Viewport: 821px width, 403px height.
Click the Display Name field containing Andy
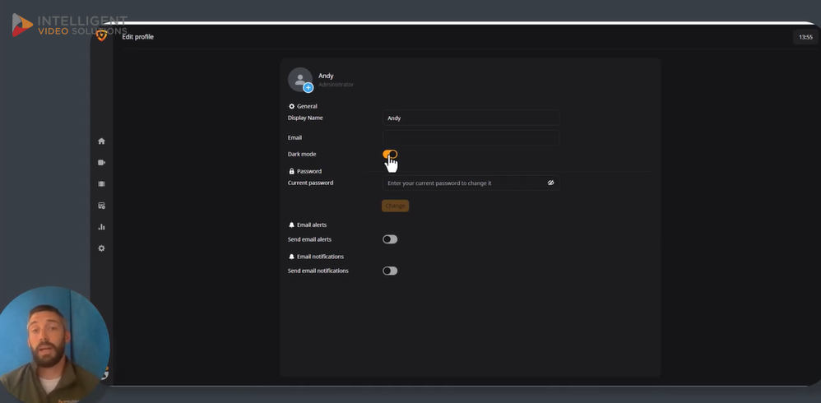point(471,118)
